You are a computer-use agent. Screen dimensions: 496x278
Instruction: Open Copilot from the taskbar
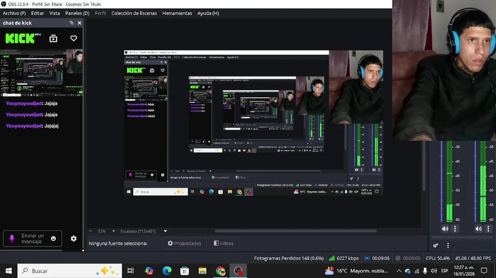[149, 271]
